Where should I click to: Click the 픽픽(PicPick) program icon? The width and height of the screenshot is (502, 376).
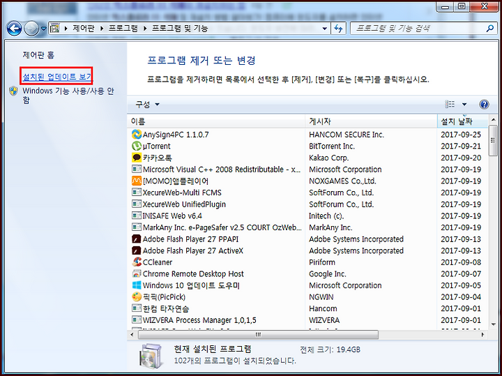coord(137,297)
